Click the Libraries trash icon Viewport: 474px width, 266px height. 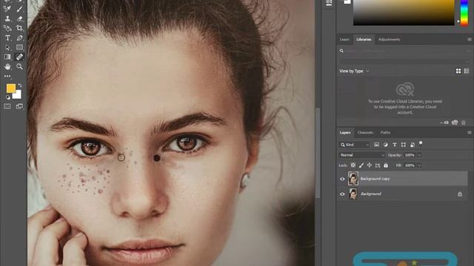464,123
